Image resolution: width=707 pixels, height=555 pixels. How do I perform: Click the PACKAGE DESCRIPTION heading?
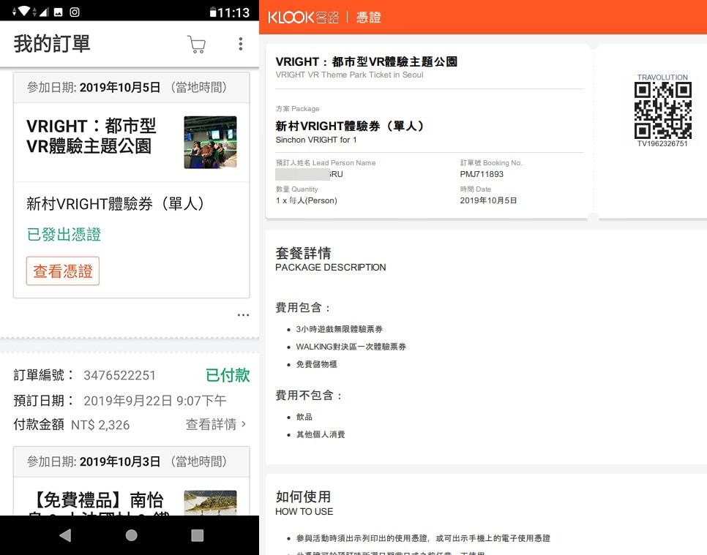tap(331, 267)
